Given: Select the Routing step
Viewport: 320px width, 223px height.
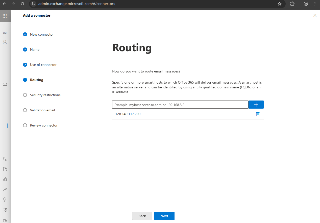Looking at the screenshot, I should tap(37, 80).
